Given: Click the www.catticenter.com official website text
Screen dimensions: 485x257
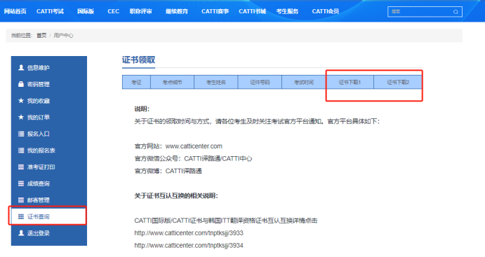Looking at the screenshot, I should [x=194, y=146].
